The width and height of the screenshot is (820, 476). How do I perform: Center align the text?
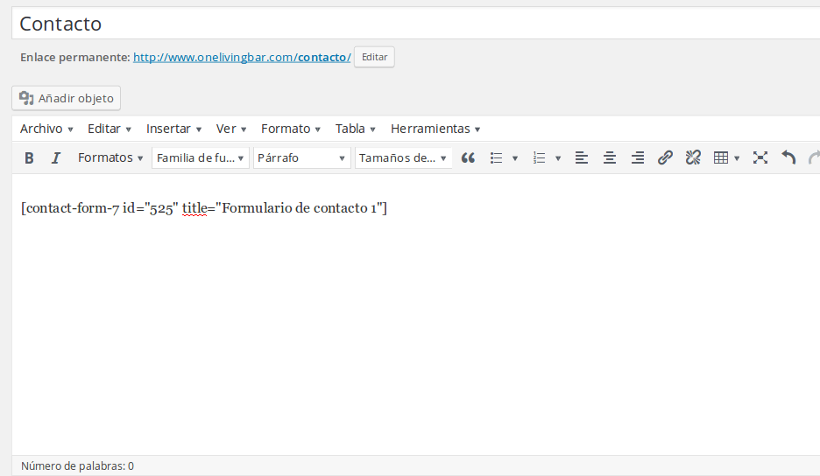click(610, 157)
